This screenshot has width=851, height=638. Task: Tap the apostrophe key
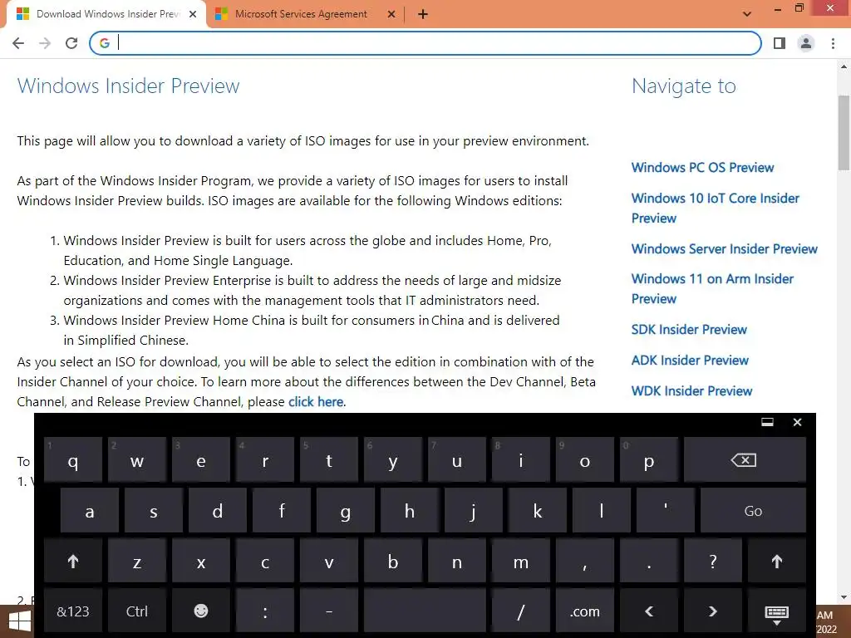click(666, 511)
